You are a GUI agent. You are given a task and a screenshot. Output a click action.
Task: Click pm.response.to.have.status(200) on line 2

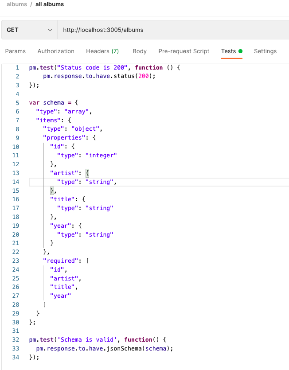pos(99,76)
